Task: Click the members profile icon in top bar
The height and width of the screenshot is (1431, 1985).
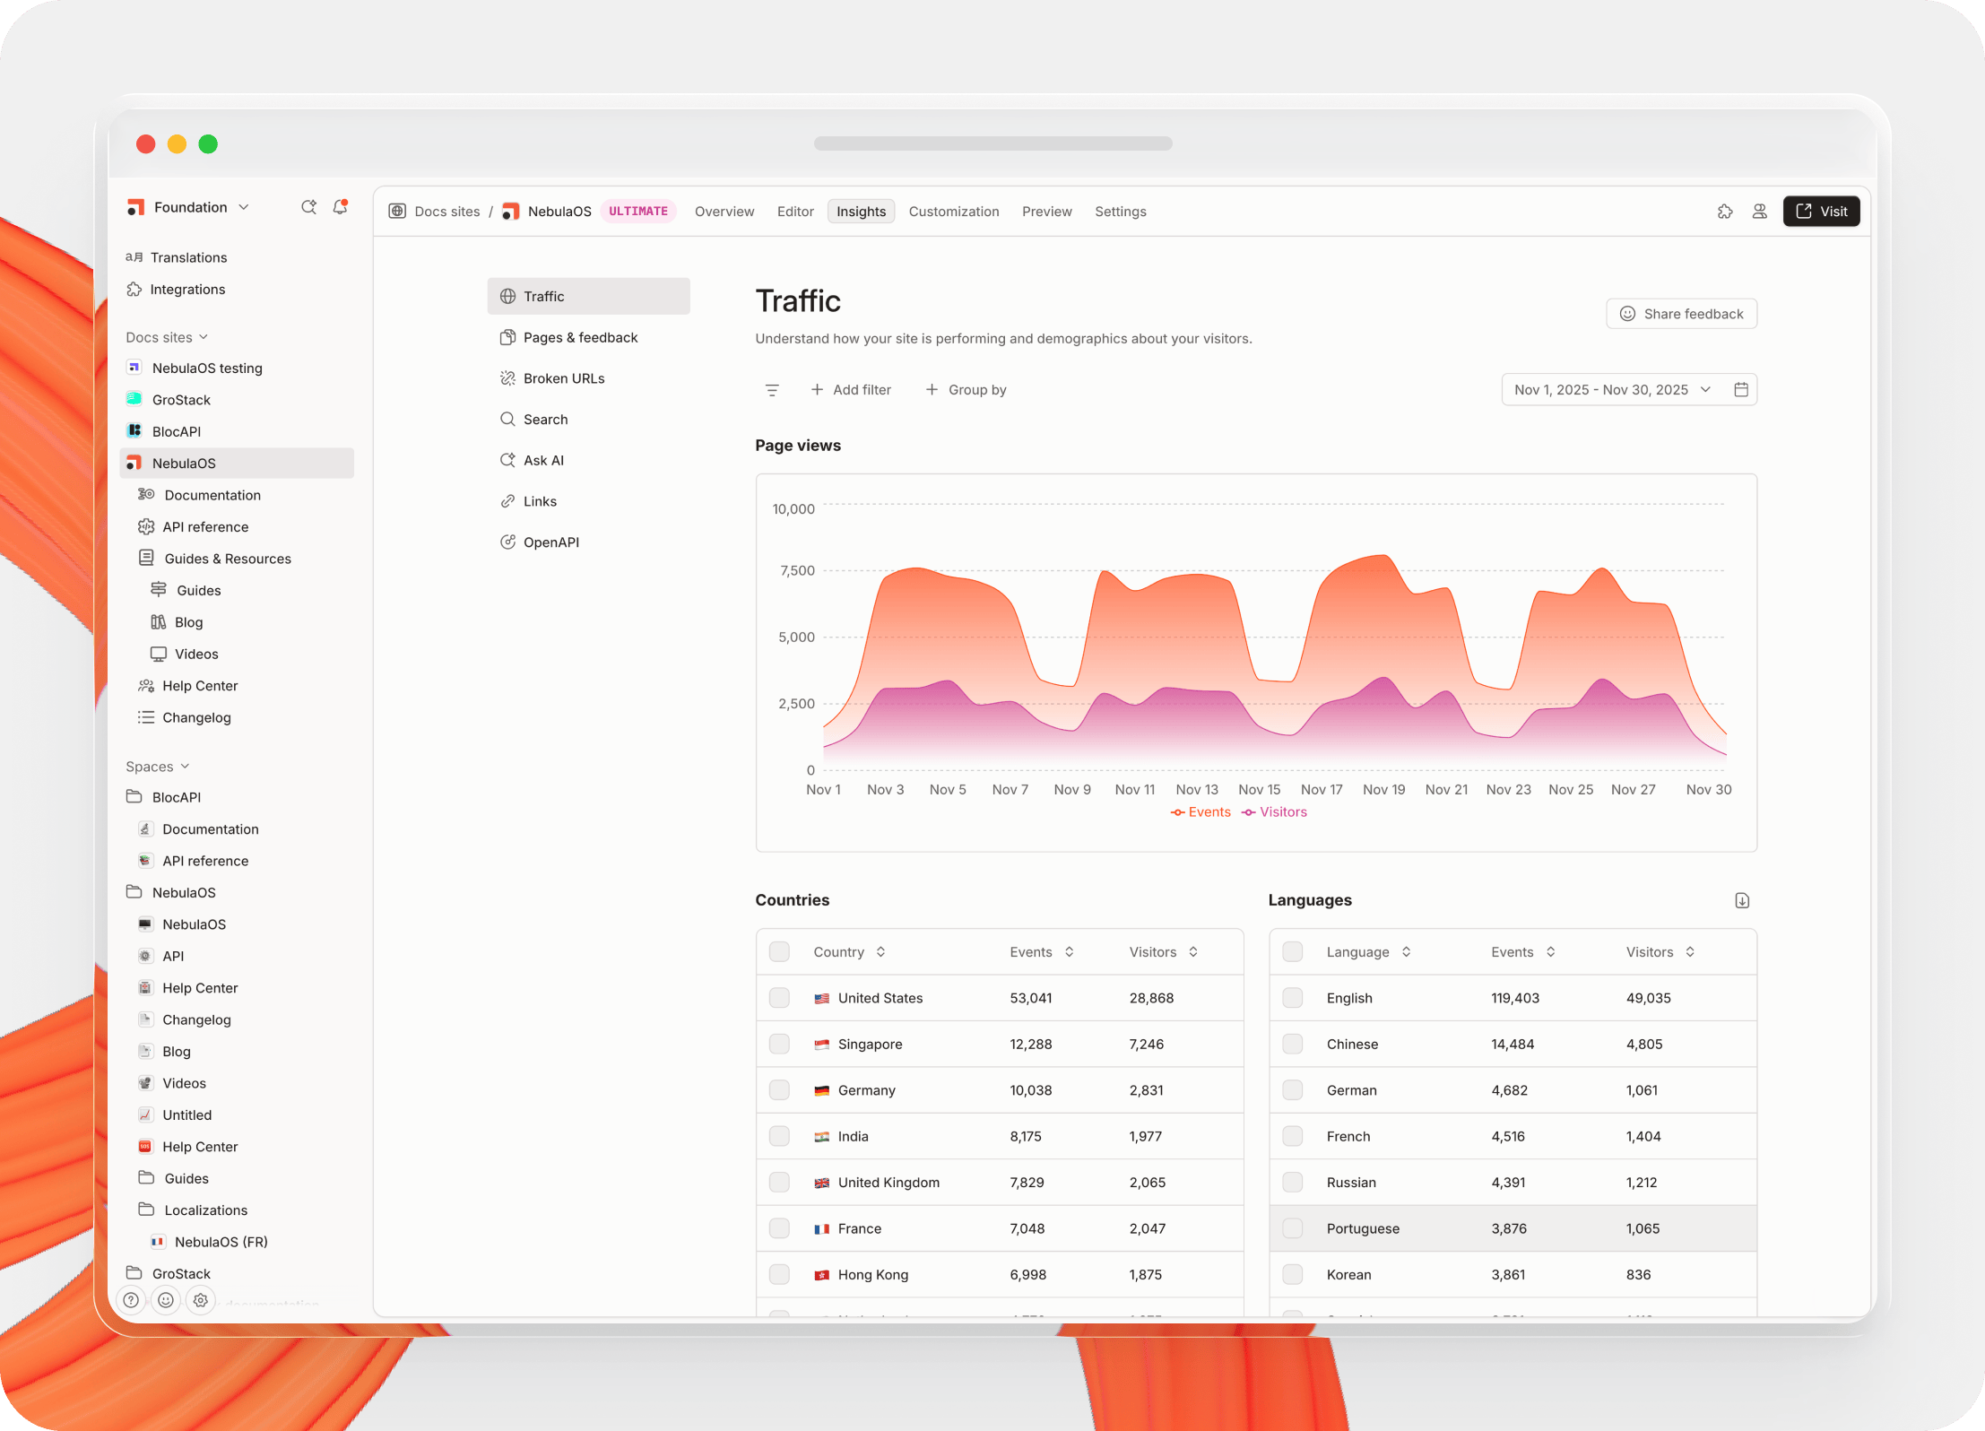Action: click(1759, 212)
